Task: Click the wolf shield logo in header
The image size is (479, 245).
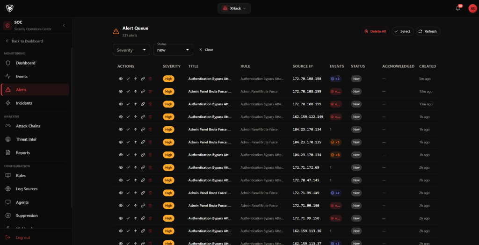Action: point(8,8)
